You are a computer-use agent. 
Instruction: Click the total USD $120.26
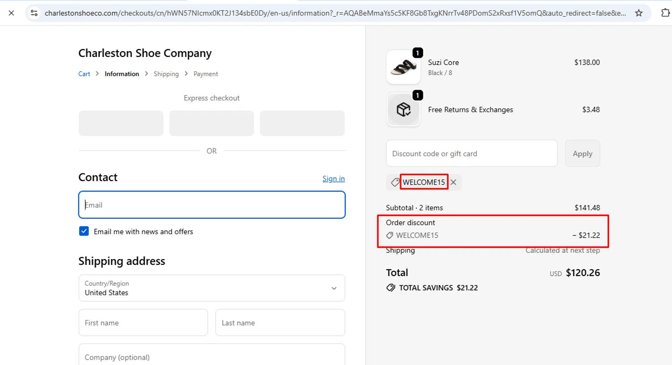pyautogui.click(x=575, y=273)
